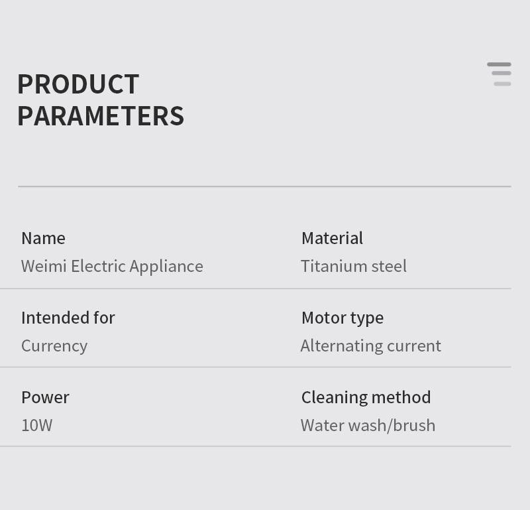Screen dimensions: 530x510
Task: Click the divider below the Power row
Action: [256, 446]
